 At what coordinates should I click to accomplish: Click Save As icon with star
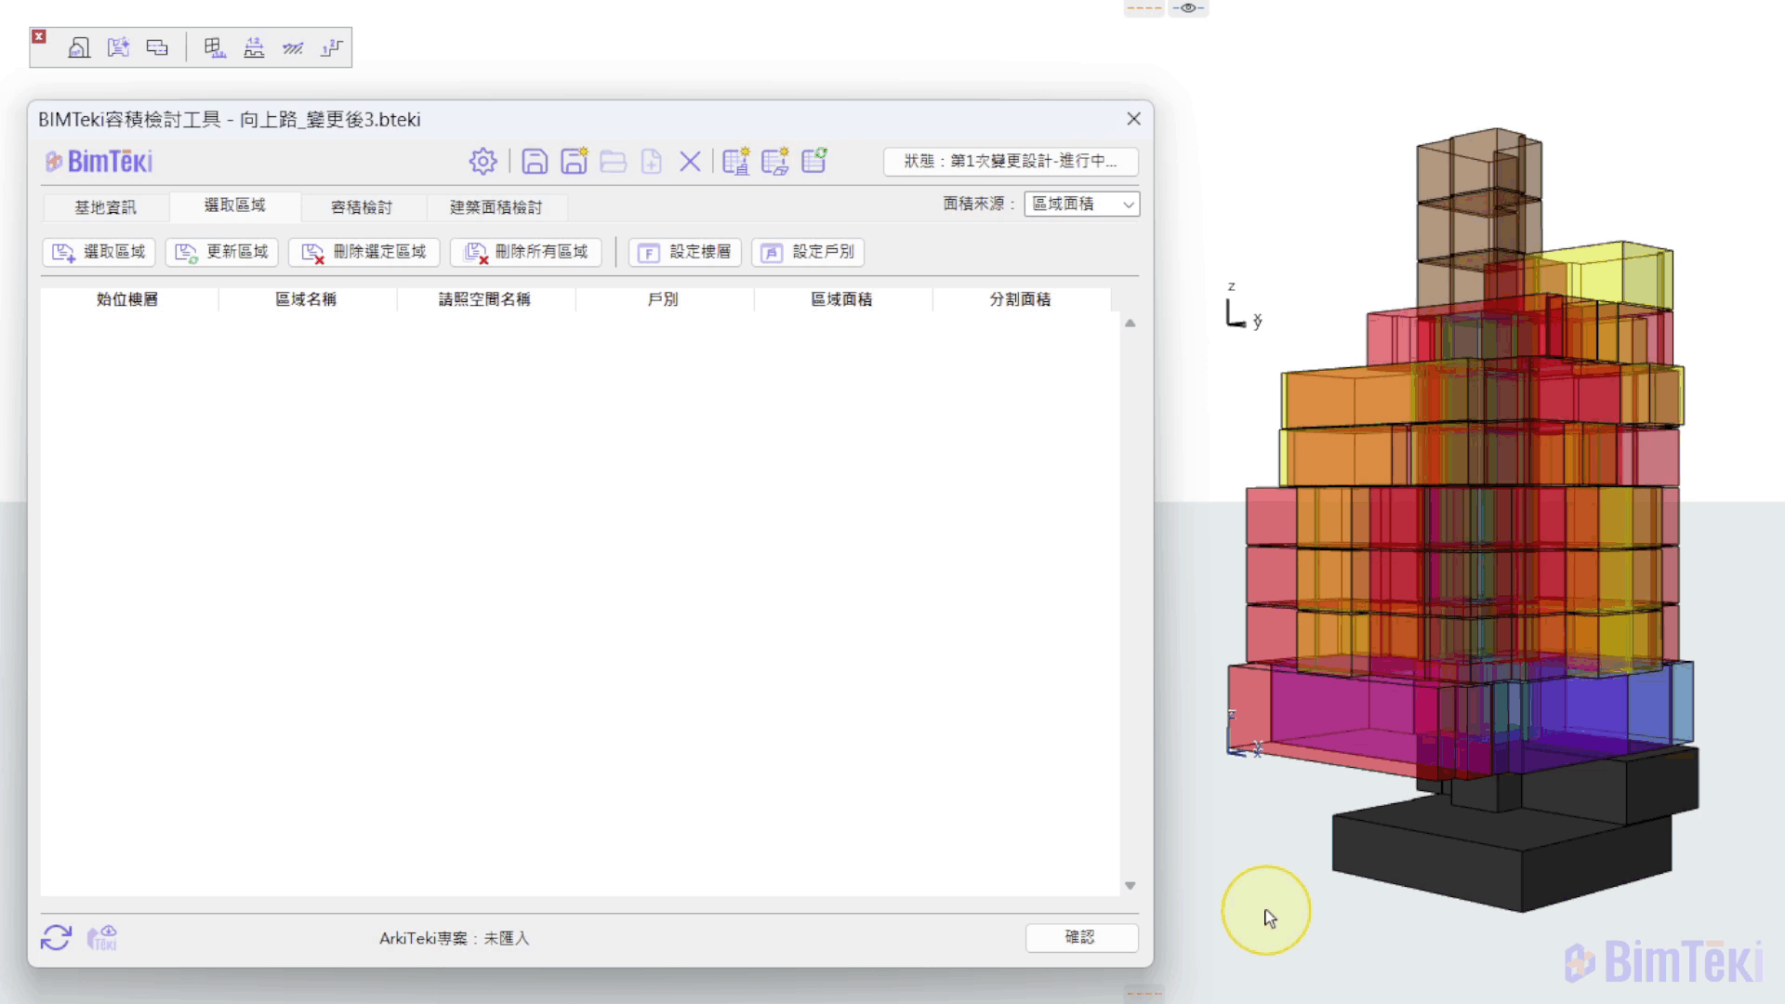tap(574, 162)
